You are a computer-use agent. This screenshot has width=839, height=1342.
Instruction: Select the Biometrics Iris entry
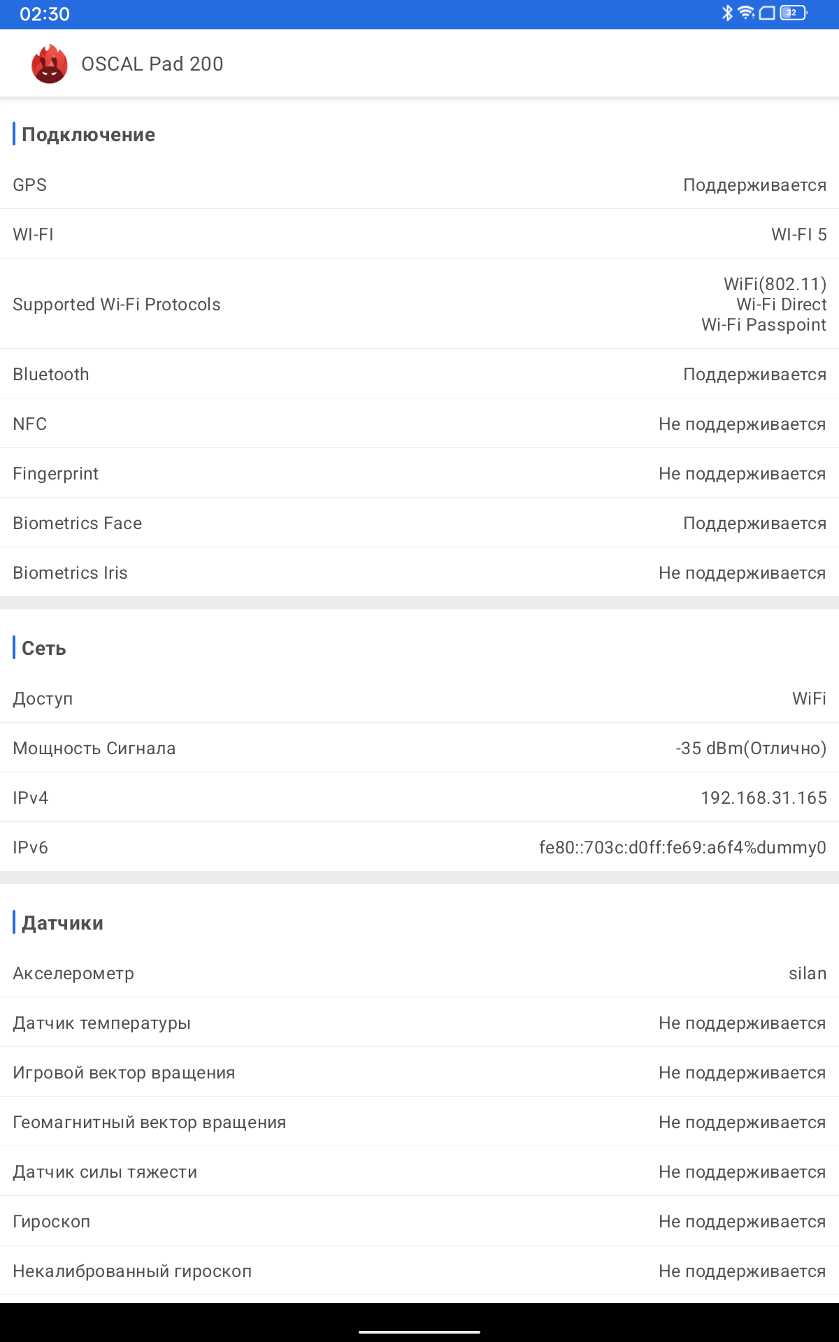coord(419,572)
